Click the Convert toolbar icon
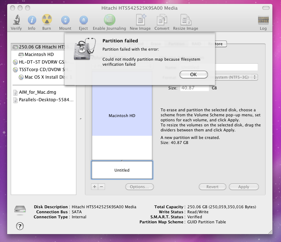This screenshot has height=242, width=281. click(162, 20)
